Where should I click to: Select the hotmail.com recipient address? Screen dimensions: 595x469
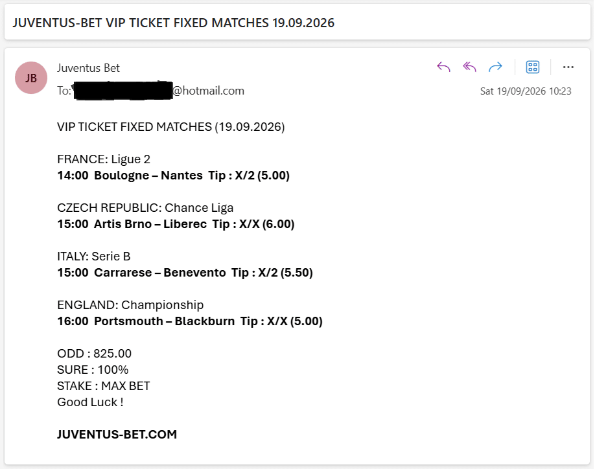(159, 91)
